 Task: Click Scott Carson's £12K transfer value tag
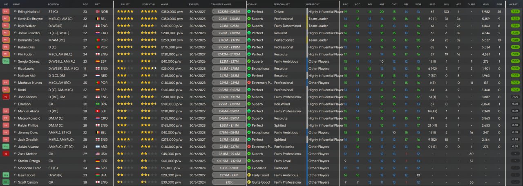click(x=229, y=182)
